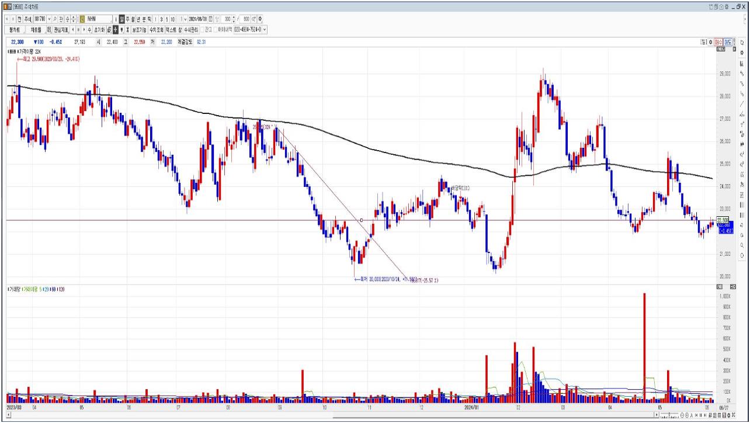Image resolution: width=750 pixels, height=423 pixels.
Task: Click the 보조기능 button
Action: (139, 29)
